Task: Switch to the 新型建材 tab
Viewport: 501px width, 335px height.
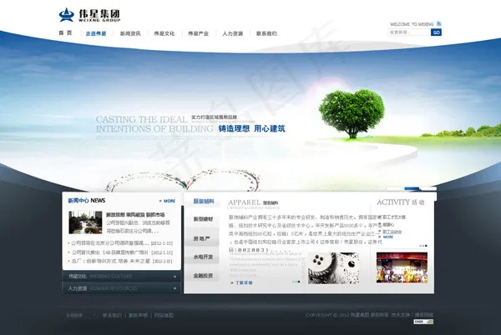Action: click(204, 219)
